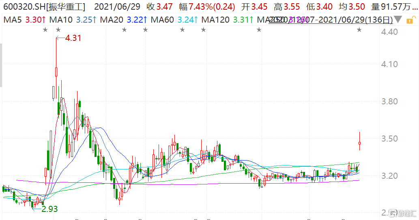Select the latest gap-up candlestick near 3.50
Viewport: 419px width, 220px height.
tap(359, 143)
